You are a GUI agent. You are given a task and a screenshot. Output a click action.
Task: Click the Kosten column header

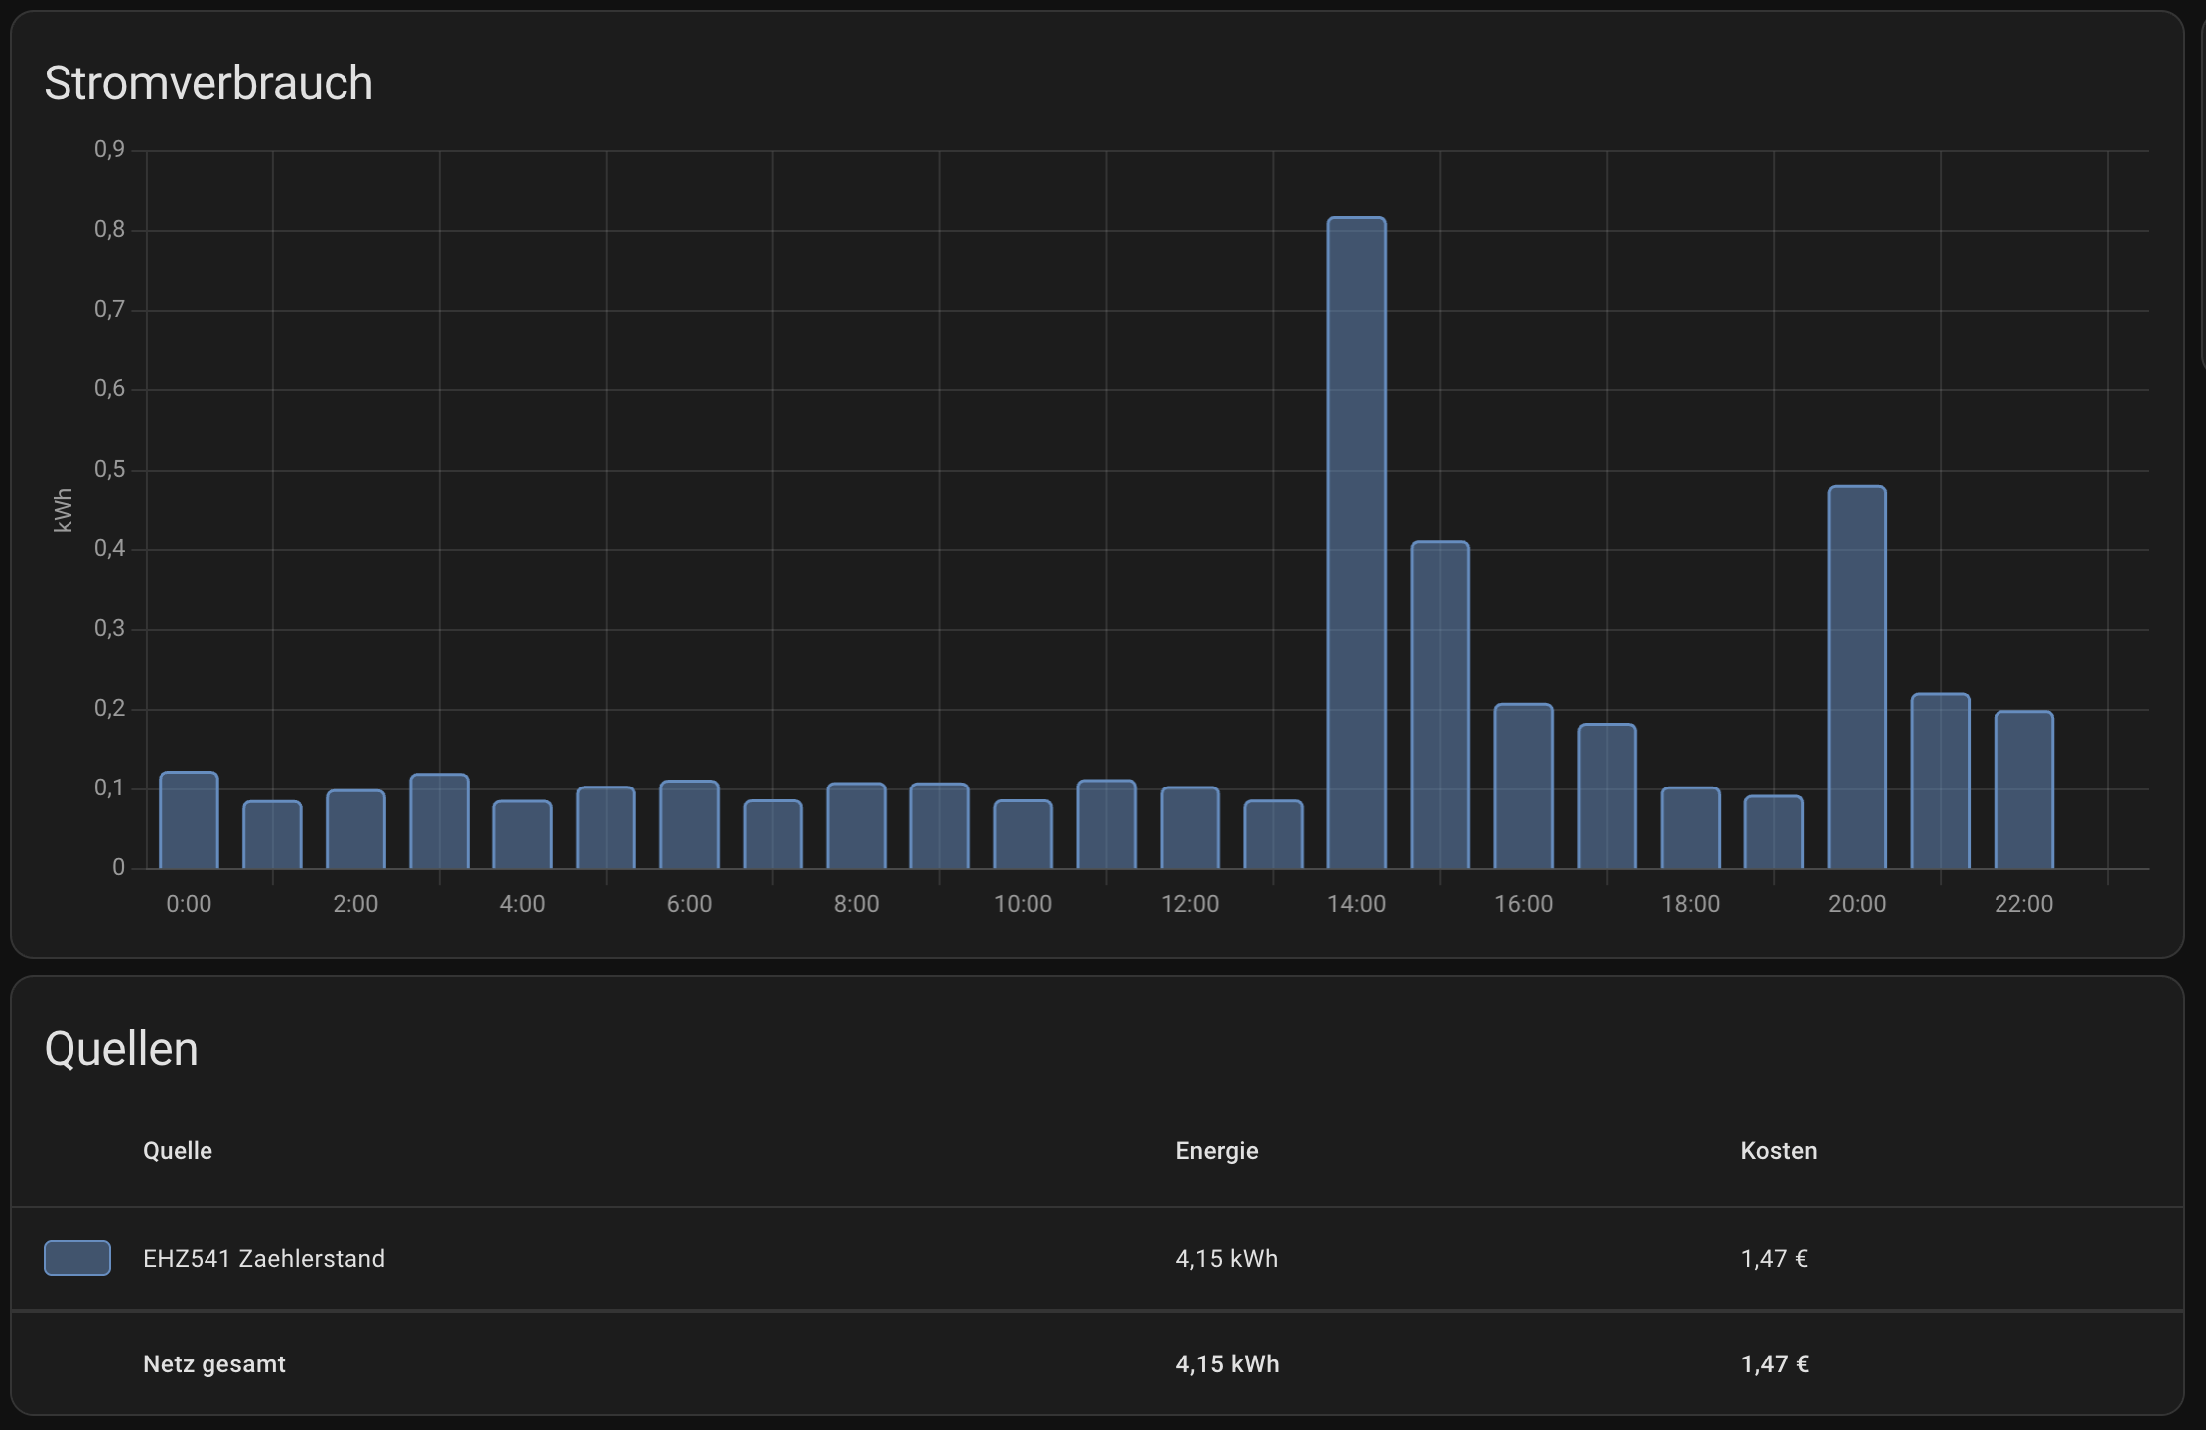(1778, 1151)
